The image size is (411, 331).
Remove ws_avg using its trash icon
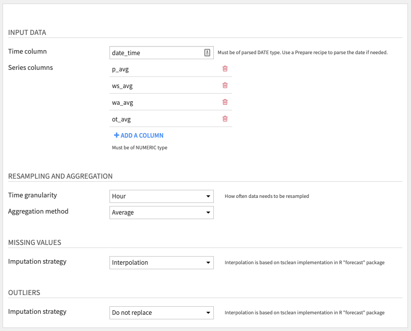coord(225,86)
